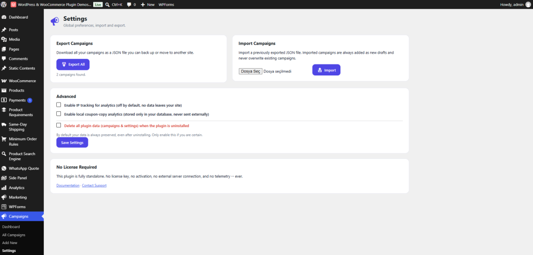Click the 'No License Required' heading
Image resolution: width=533 pixels, height=255 pixels.
coord(77,167)
